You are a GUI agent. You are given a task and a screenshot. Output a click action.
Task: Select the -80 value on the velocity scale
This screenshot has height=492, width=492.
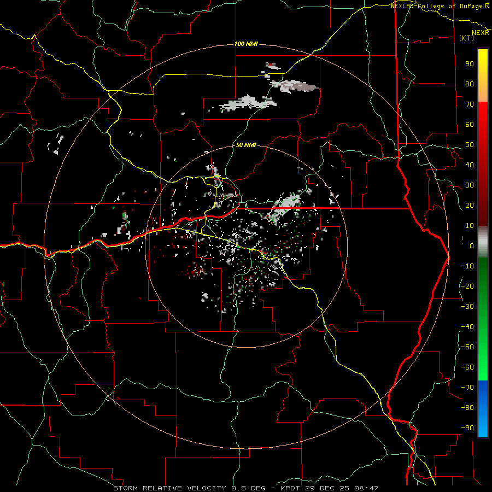(x=467, y=408)
